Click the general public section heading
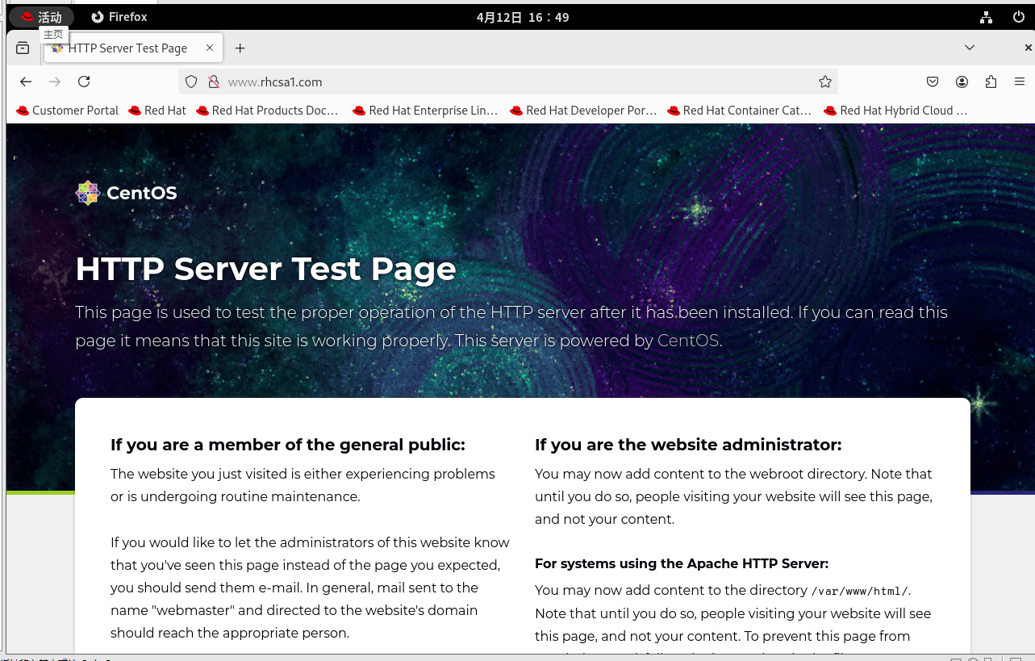Viewport: 1035px width, 661px height. pos(288,445)
